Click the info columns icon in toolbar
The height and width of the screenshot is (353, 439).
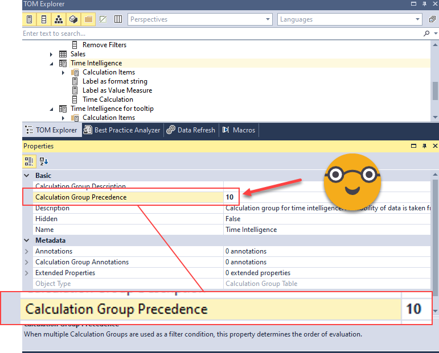point(118,19)
